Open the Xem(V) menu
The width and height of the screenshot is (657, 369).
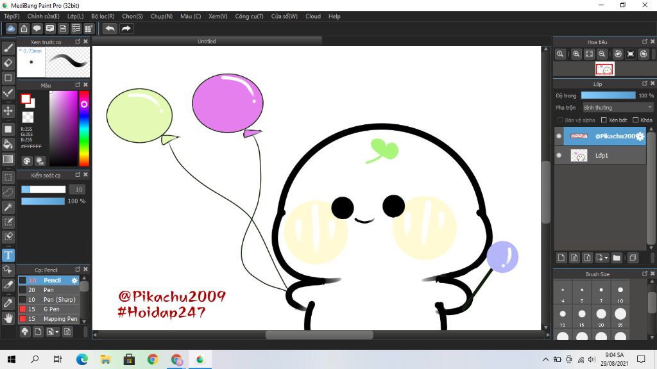218,16
